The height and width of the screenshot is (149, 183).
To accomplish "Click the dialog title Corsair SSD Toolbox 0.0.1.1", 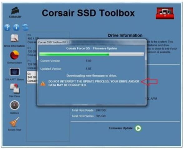I will 54,42.
